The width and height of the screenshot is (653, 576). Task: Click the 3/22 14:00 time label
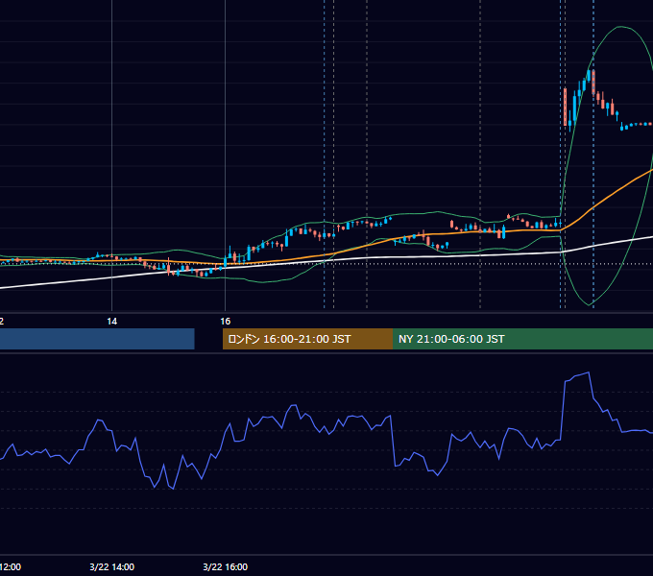coord(112,566)
